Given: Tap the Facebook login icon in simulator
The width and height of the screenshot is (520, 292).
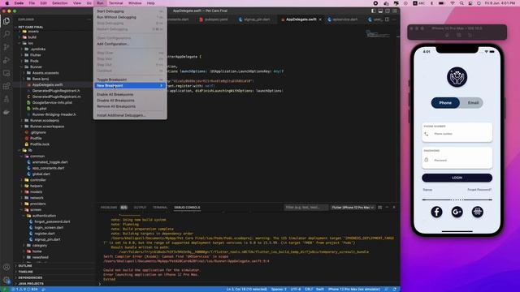Looking at the screenshot, I should 436,212.
